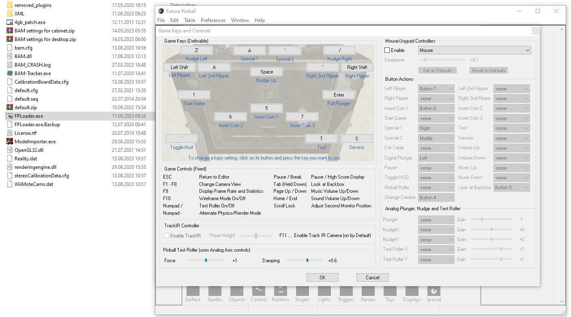Click the Deadzone slider
This screenshot has width=571, height=317.
point(442,60)
